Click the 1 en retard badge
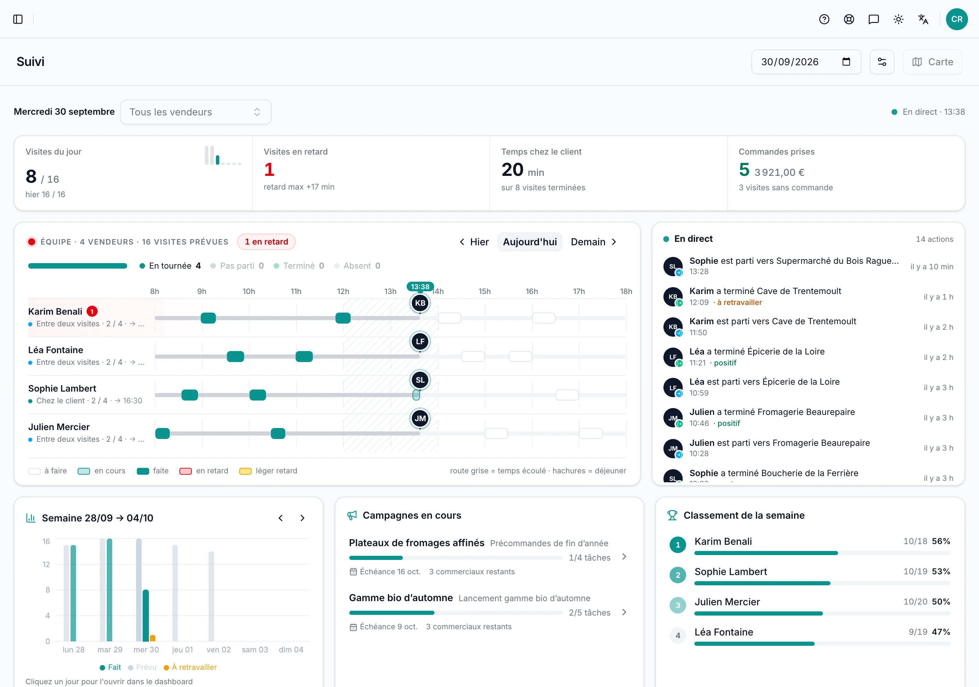Screen dimensions: 979x687 coord(266,241)
